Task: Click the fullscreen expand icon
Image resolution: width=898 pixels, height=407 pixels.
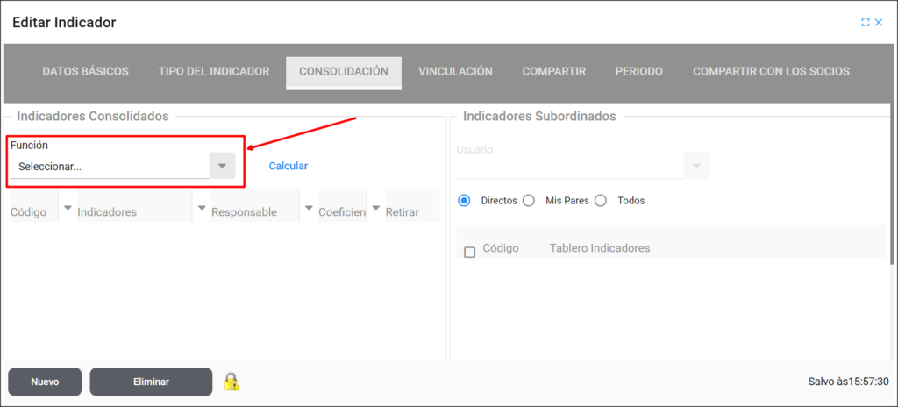Action: pos(866,23)
